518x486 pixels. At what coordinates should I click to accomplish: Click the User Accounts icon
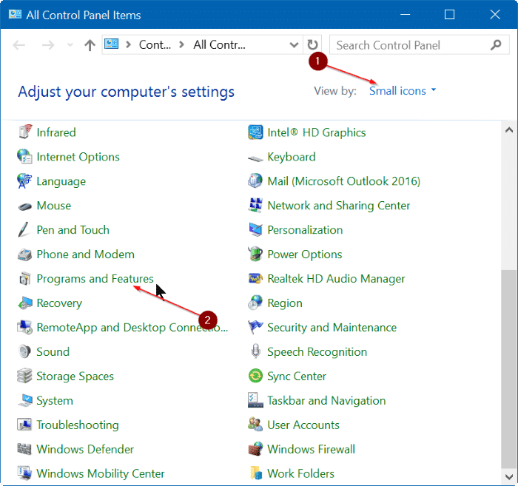coord(255,425)
